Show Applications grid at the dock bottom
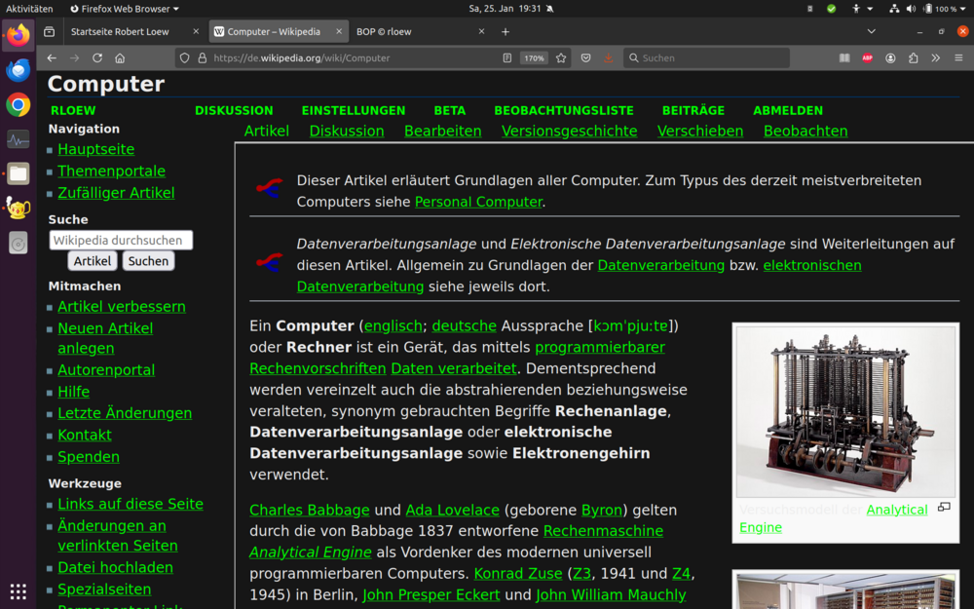Viewport: 974px width, 609px height. (18, 591)
